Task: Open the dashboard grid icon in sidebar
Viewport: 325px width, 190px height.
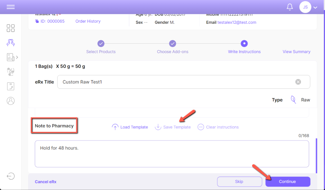Action: [11, 28]
